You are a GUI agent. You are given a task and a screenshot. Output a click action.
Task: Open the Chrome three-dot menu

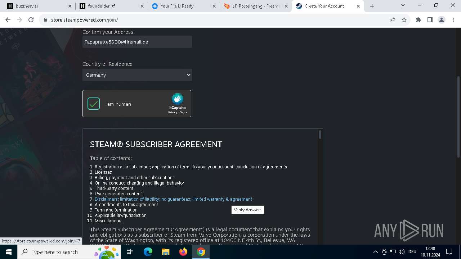point(453,20)
